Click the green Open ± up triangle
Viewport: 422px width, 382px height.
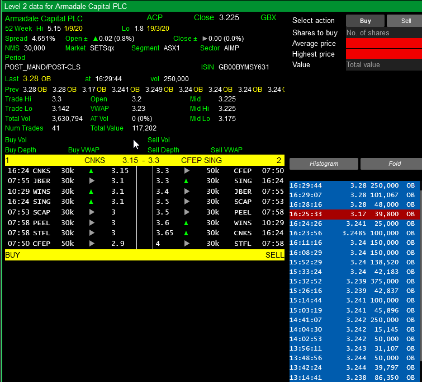click(95, 39)
